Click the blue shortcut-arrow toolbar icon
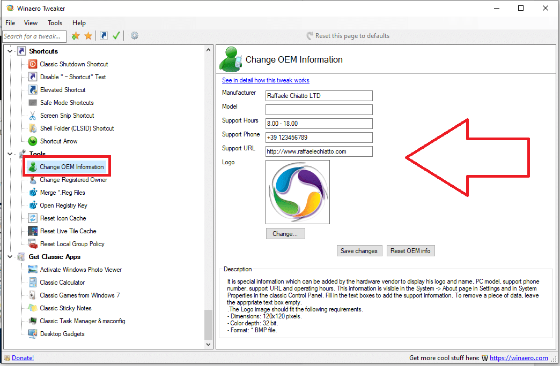The width and height of the screenshot is (560, 366). [104, 36]
